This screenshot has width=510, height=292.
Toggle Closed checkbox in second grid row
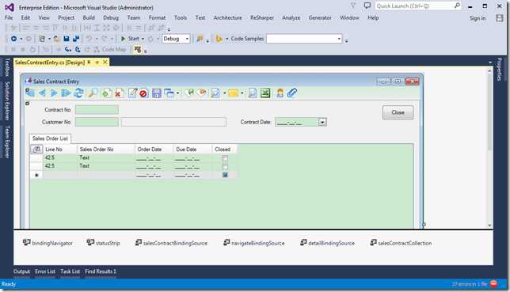tap(225, 166)
